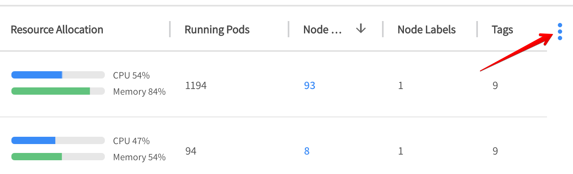Open the three-dot column options menu

pos(560,32)
